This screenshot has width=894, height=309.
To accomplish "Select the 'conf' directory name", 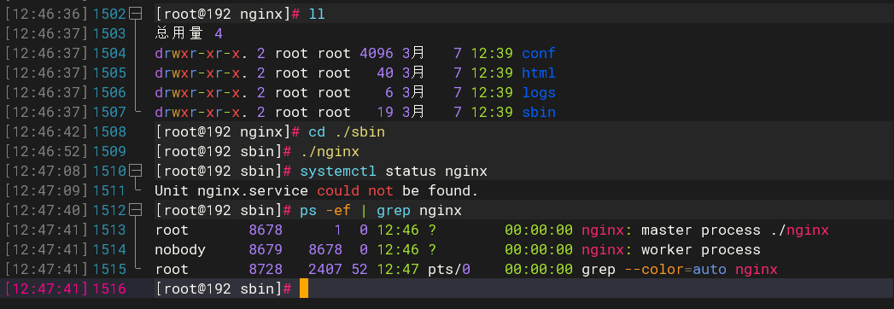I will [x=538, y=54].
